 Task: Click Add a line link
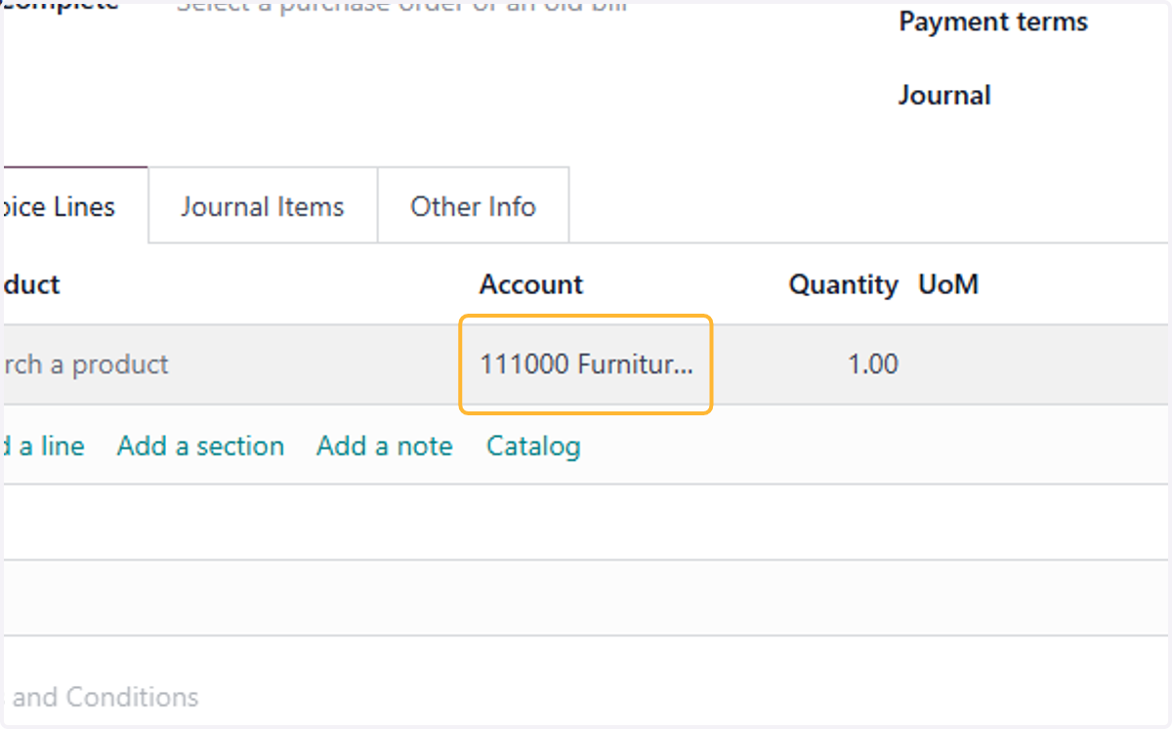[43, 446]
